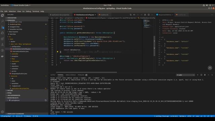Open the network icon in the system tray
The image size is (215, 121).
tap(204, 5)
